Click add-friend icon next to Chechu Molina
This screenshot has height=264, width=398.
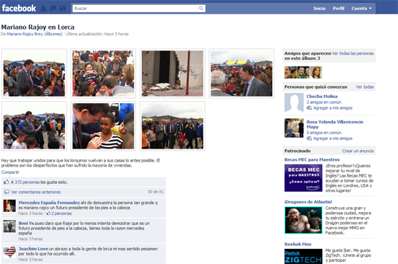point(309,107)
